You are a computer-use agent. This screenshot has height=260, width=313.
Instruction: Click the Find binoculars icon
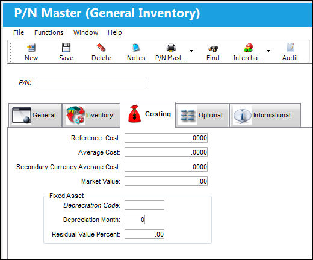click(x=213, y=48)
